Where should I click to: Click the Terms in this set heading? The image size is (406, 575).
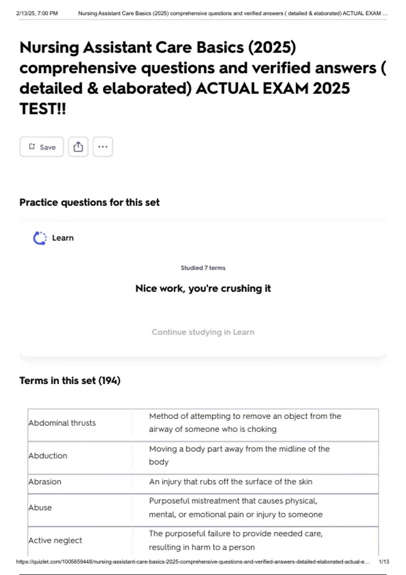point(70,381)
